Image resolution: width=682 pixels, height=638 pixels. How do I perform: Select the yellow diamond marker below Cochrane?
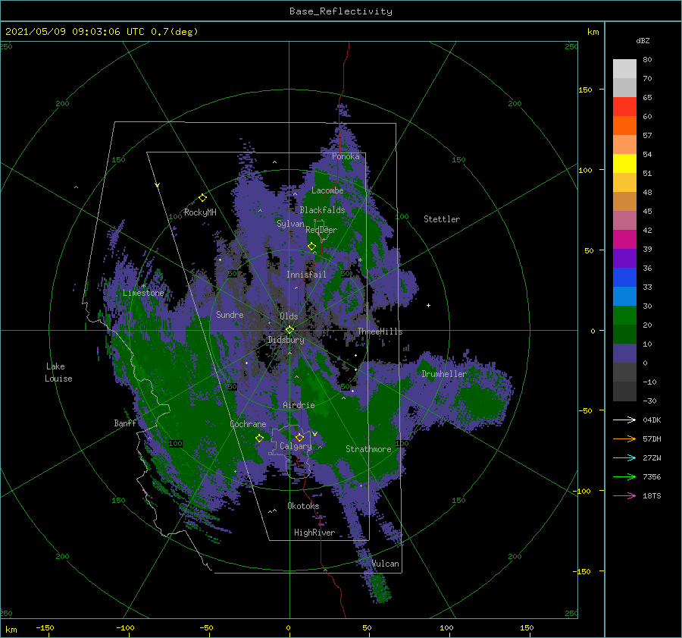coord(259,438)
